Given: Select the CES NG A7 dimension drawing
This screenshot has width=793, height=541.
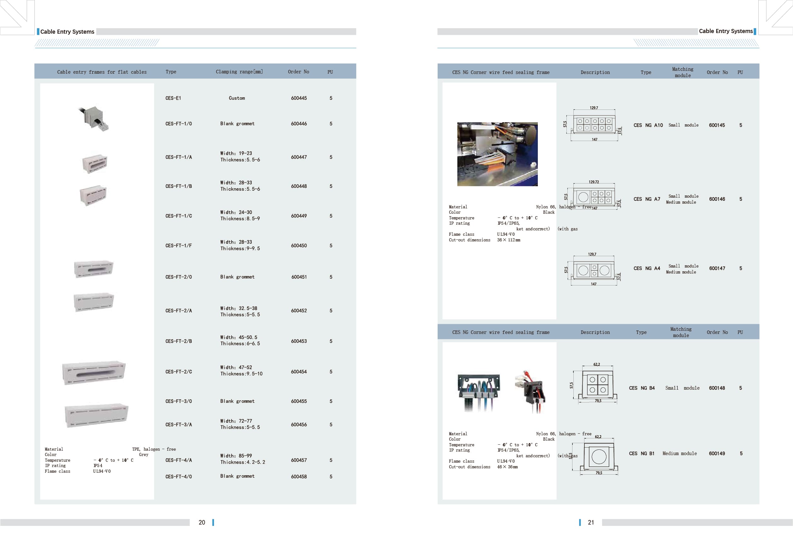Looking at the screenshot, I should pyautogui.click(x=594, y=196).
